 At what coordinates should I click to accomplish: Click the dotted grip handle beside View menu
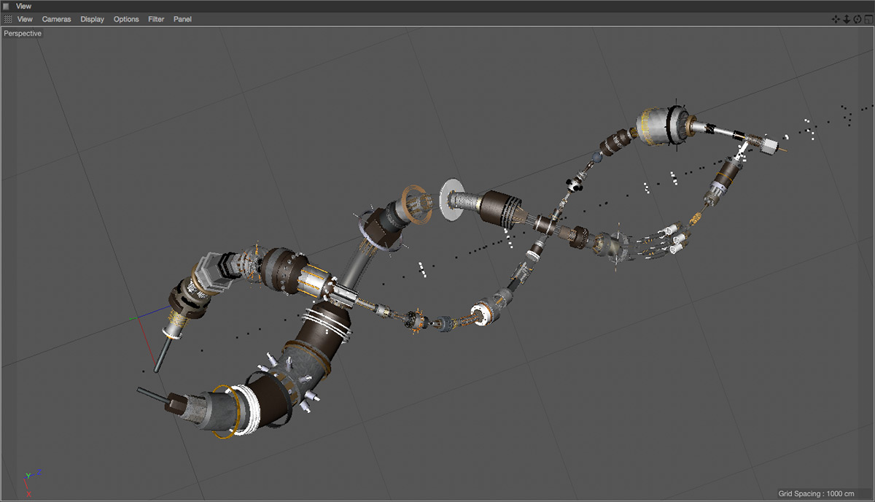(8, 19)
